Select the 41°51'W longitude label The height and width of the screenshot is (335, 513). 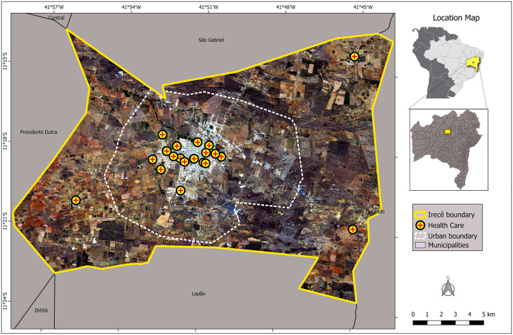(209, 7)
